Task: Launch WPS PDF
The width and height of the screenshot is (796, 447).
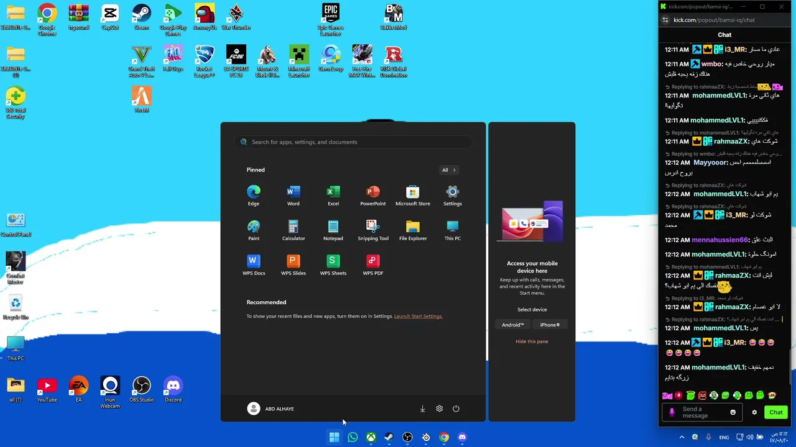Action: 373,264
